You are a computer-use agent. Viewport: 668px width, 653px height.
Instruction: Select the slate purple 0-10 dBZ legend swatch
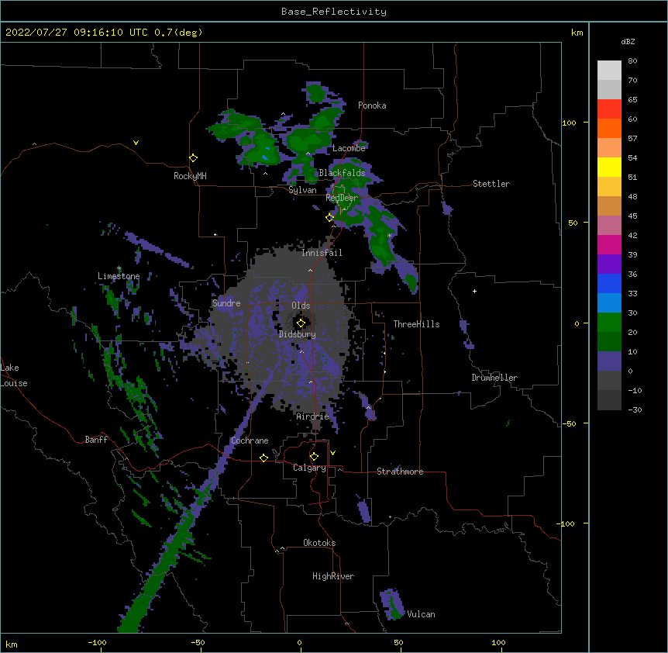609,361
